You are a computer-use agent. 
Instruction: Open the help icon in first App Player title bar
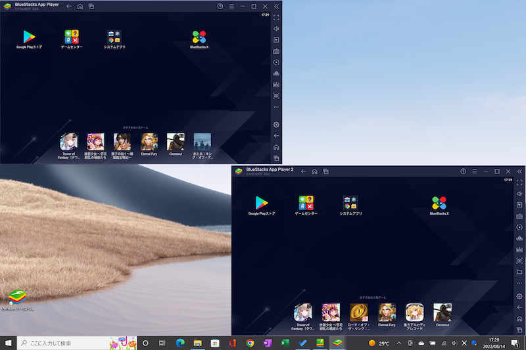coord(220,6)
